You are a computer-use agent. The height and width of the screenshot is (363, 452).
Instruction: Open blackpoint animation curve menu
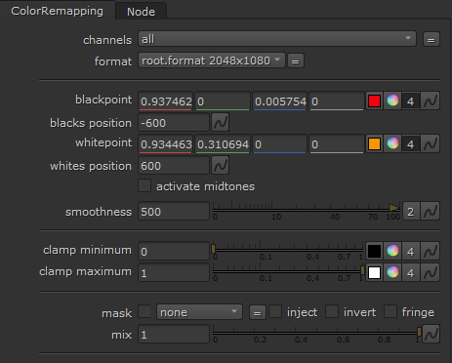[x=431, y=101]
